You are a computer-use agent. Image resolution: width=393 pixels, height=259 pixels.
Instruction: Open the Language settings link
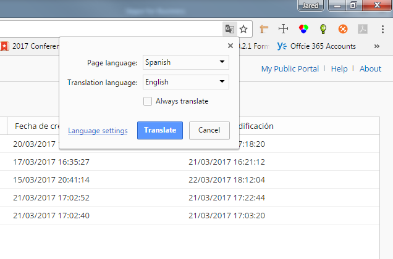coord(98,131)
